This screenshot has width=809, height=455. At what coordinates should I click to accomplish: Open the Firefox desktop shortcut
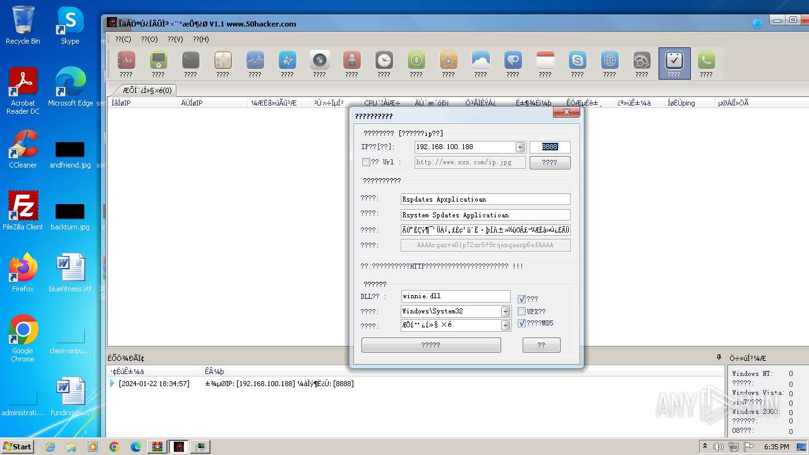pyautogui.click(x=23, y=273)
